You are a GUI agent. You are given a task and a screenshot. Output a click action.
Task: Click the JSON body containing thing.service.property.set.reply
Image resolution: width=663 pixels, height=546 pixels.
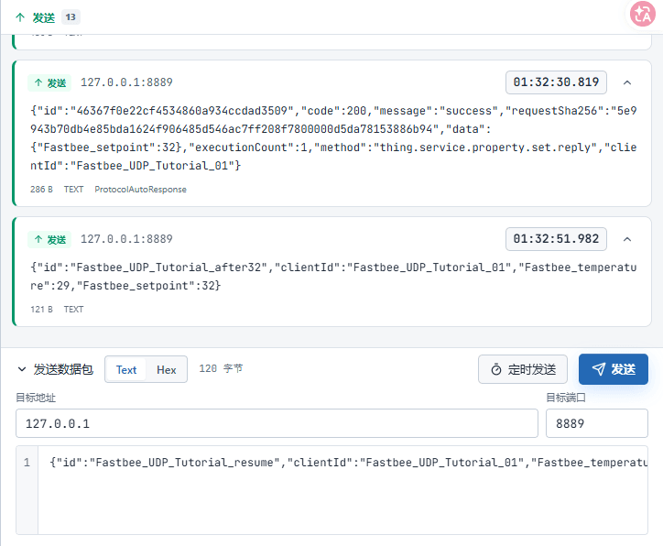coord(333,138)
